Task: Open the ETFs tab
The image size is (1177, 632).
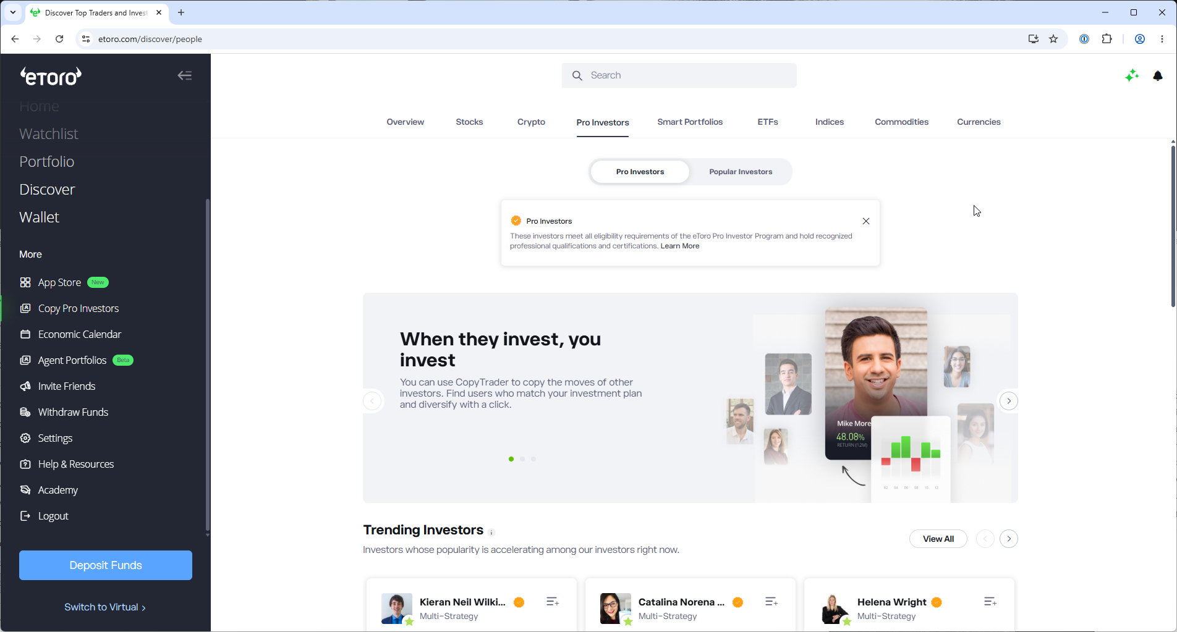Action: pyautogui.click(x=768, y=122)
